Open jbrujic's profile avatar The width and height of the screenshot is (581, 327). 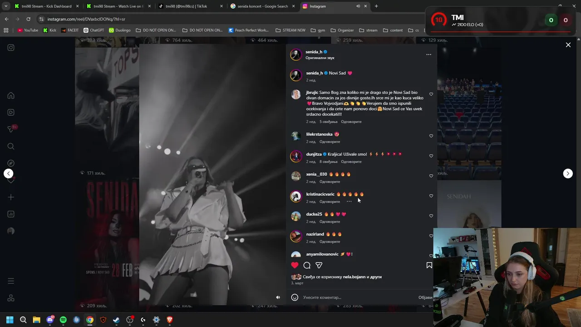[x=296, y=94]
